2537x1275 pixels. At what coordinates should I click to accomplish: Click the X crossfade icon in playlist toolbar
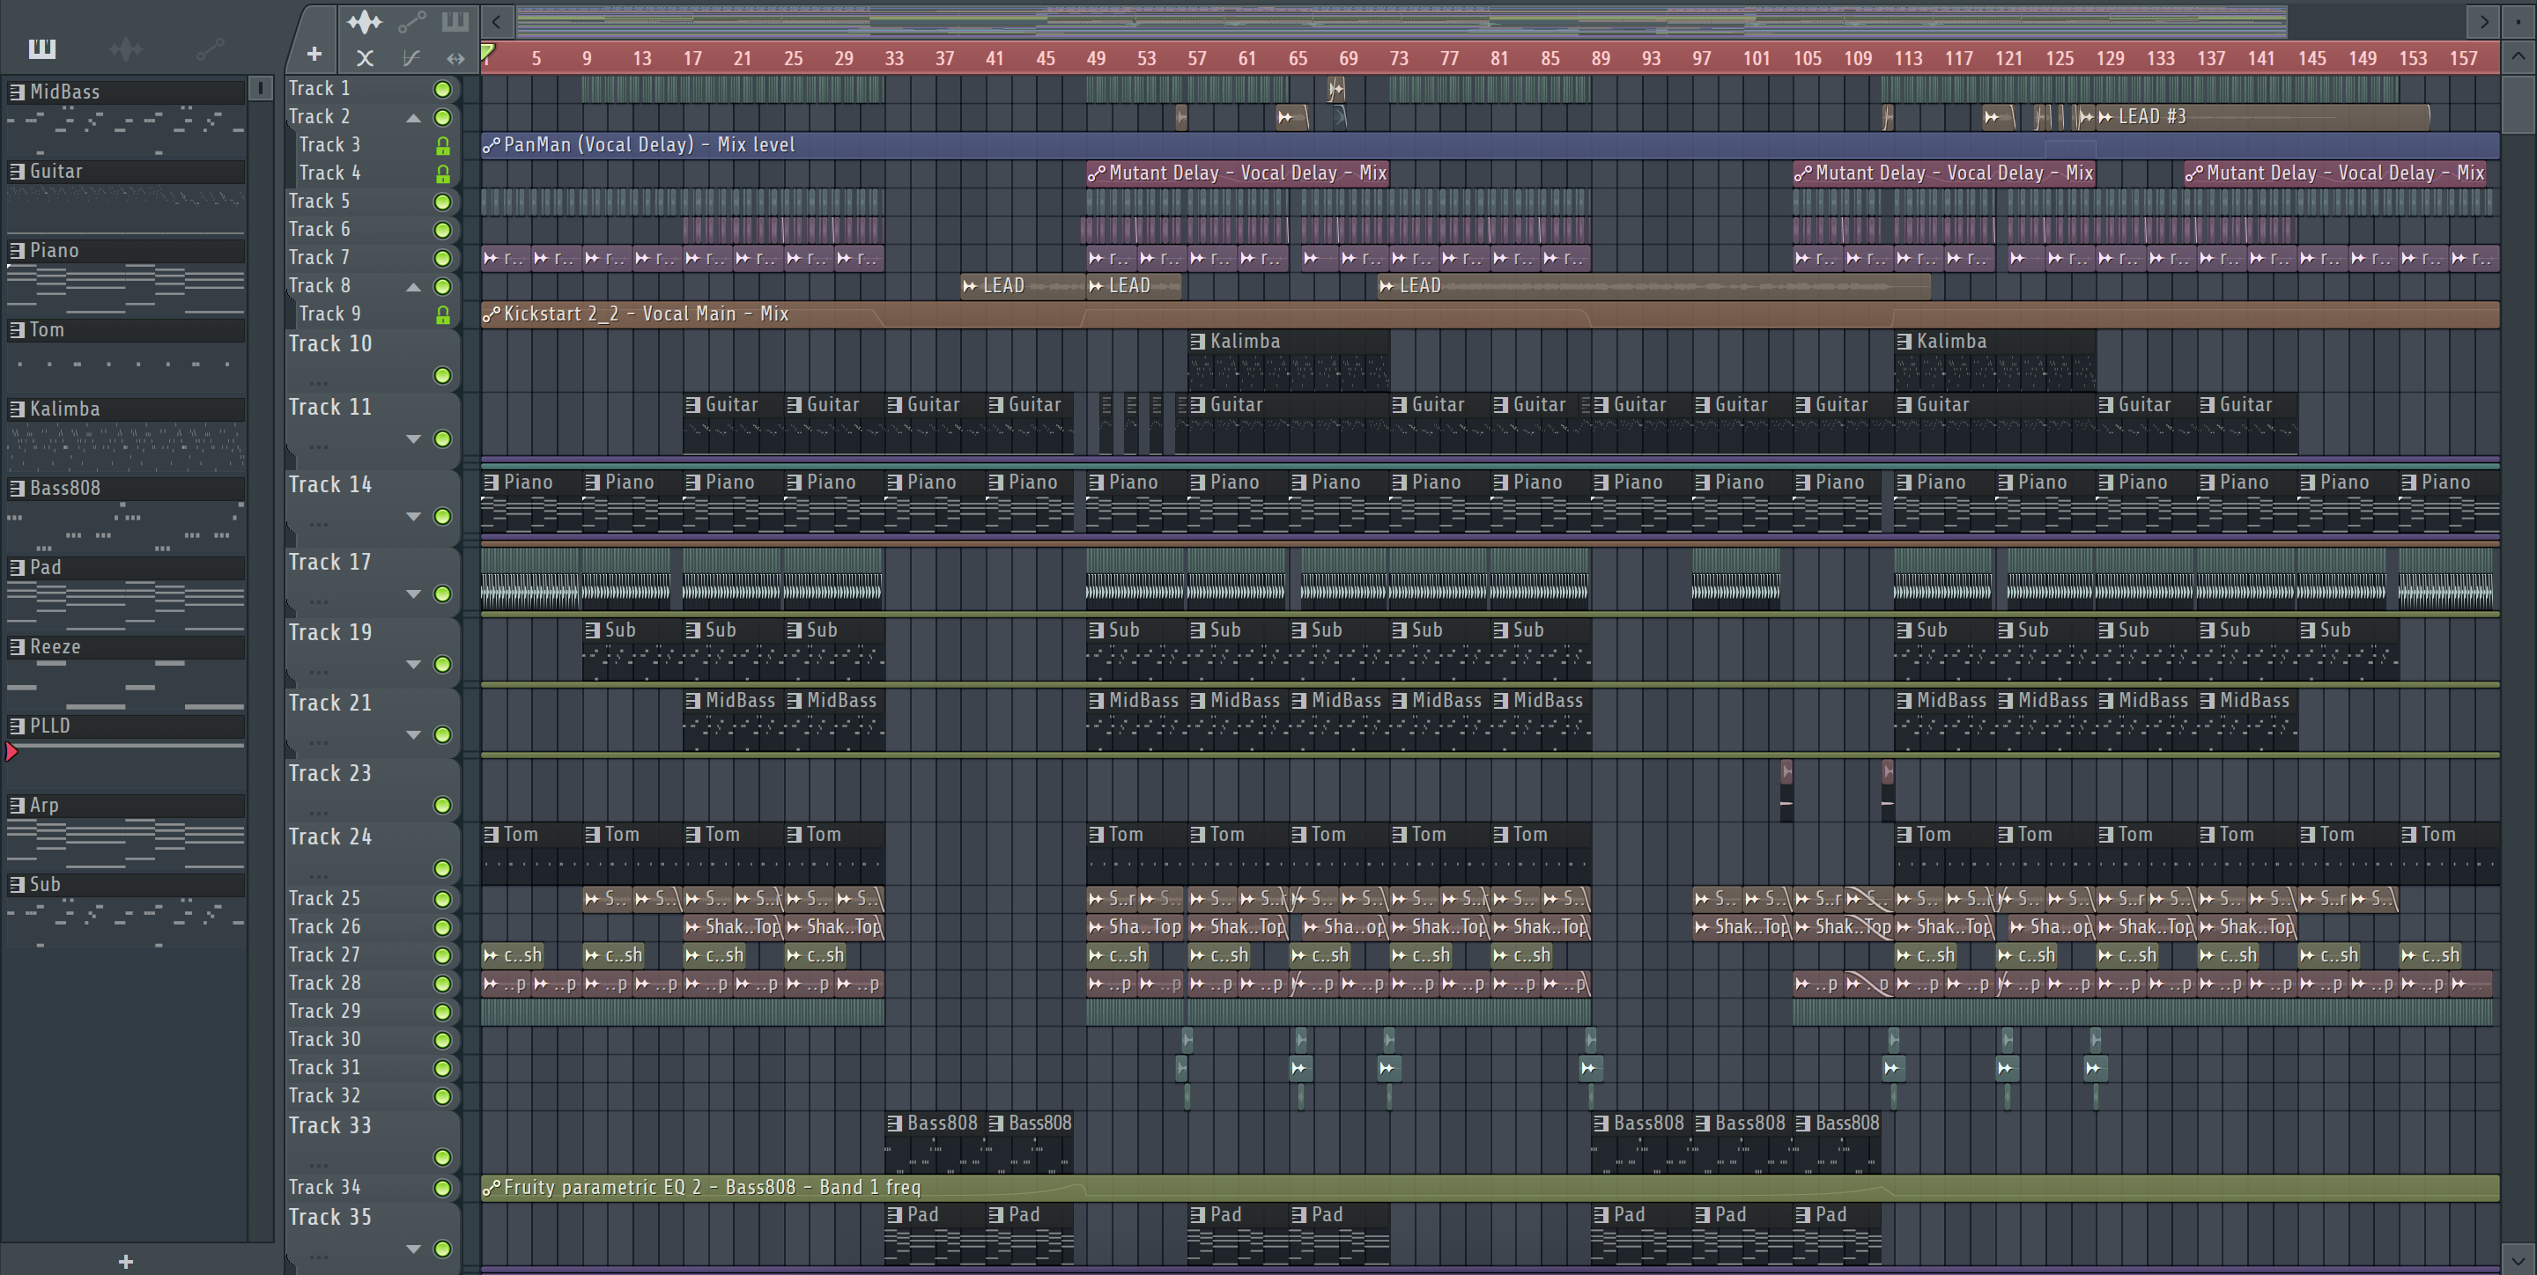365,58
